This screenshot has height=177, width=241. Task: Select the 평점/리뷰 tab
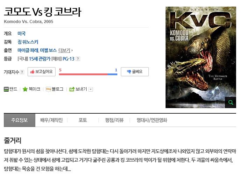point(114,120)
